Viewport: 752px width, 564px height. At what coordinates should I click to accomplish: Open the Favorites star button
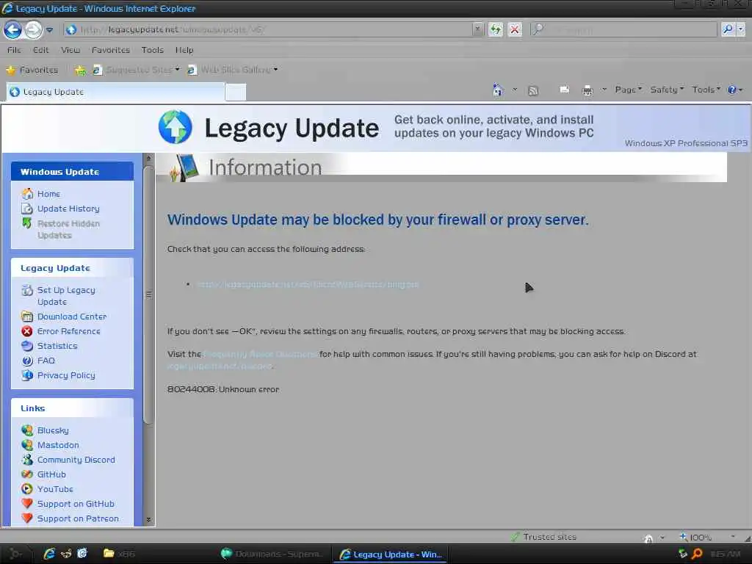32,70
